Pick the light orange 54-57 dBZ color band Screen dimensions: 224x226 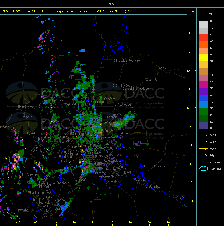pyautogui.click(x=204, y=51)
